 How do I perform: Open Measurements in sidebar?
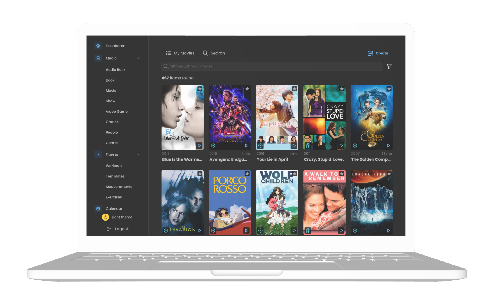(119, 187)
